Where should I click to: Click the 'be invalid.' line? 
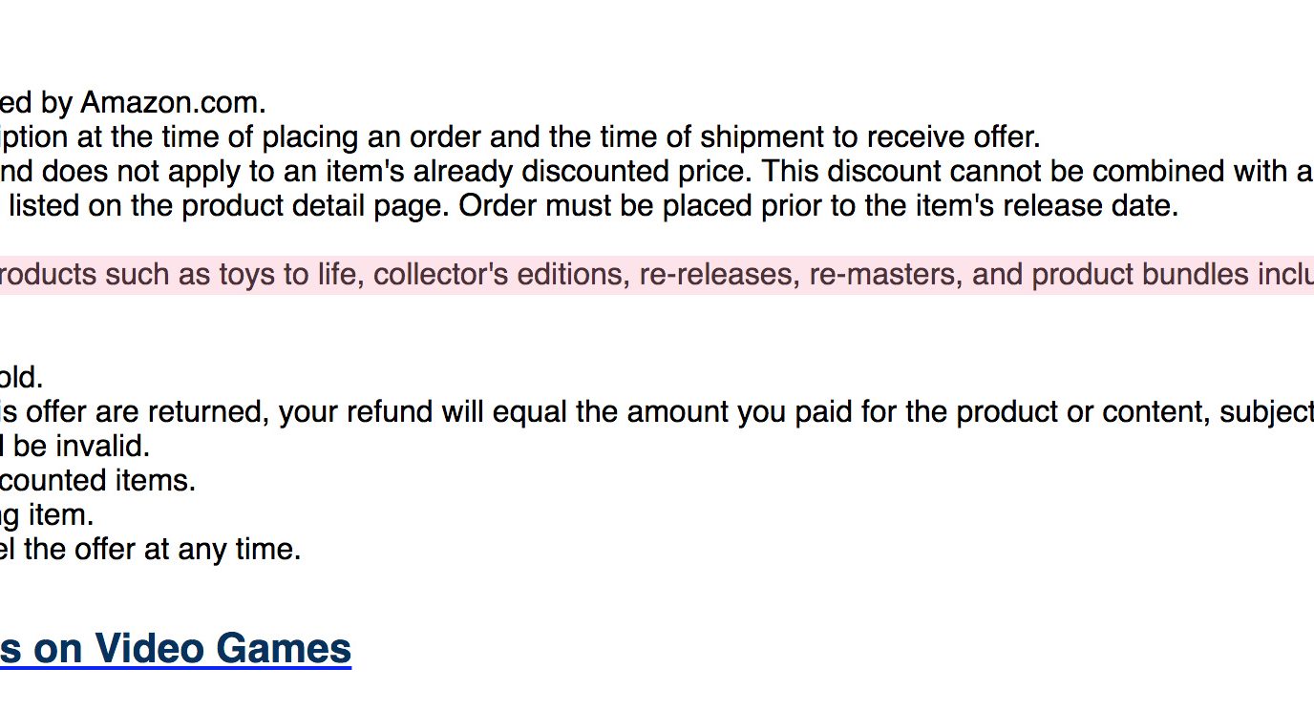(x=74, y=447)
